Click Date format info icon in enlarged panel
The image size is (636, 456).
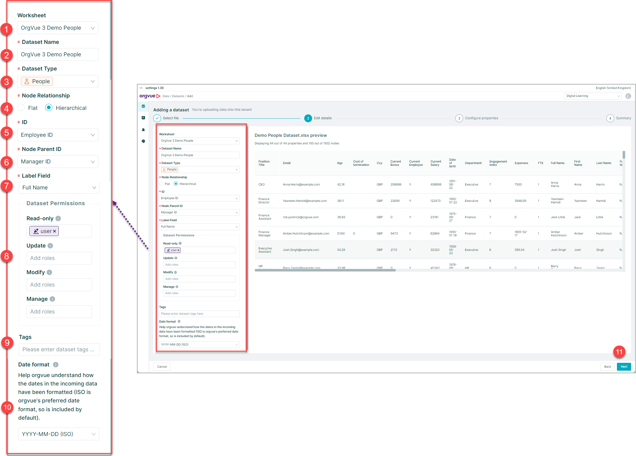pyautogui.click(x=56, y=365)
